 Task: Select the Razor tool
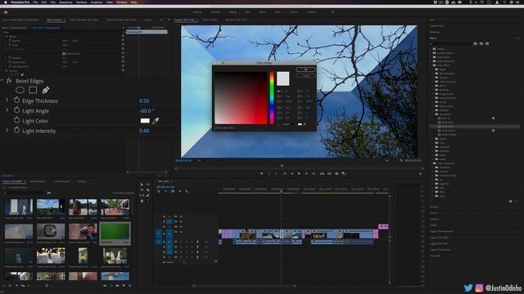tap(147, 190)
